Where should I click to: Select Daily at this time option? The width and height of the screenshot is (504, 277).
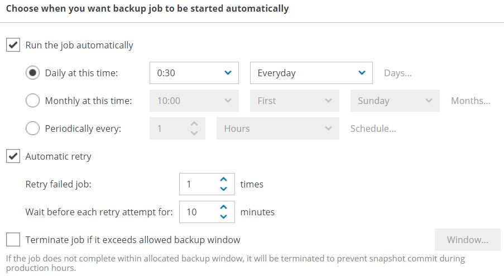click(32, 73)
